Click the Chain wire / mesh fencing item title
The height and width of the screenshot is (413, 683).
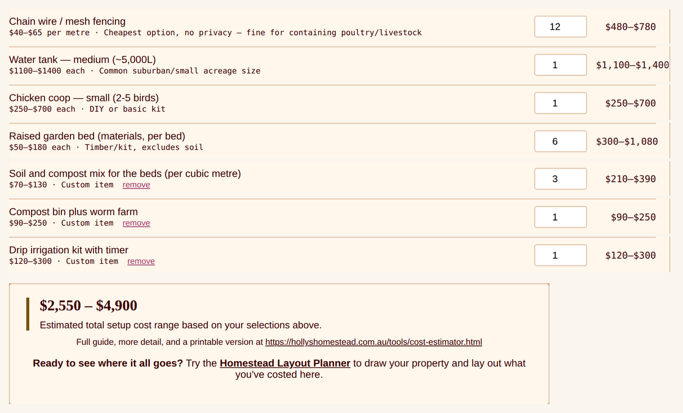click(67, 21)
